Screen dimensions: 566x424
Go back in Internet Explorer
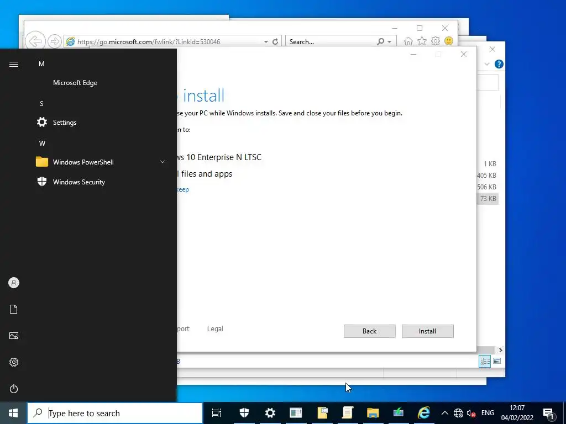click(35, 41)
